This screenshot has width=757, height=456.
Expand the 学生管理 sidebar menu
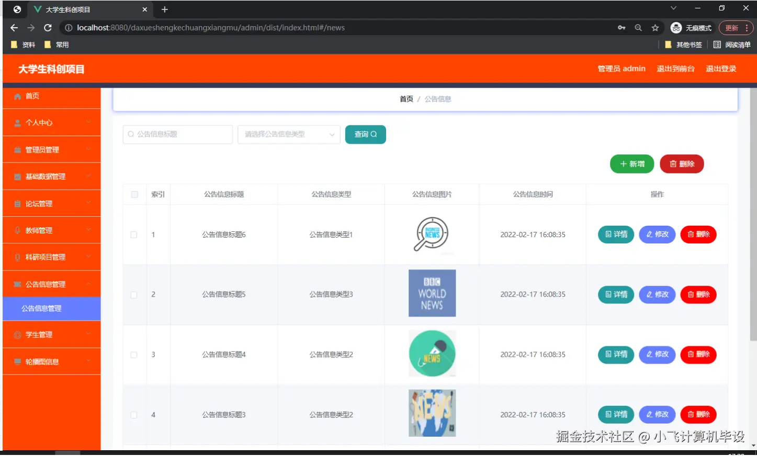(51, 335)
